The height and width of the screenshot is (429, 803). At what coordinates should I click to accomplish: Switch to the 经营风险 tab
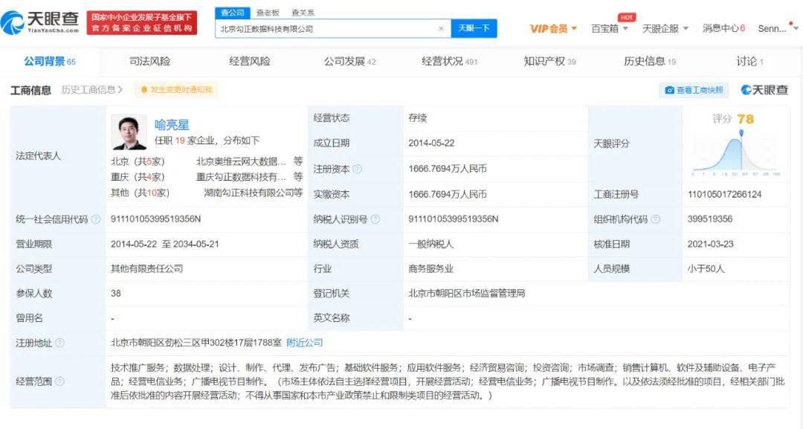(249, 62)
